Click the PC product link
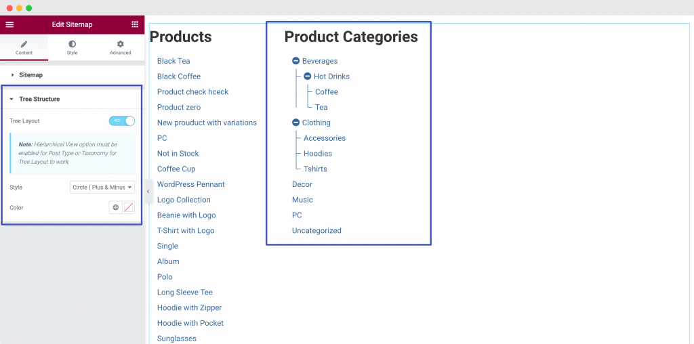694x344 pixels. (162, 138)
